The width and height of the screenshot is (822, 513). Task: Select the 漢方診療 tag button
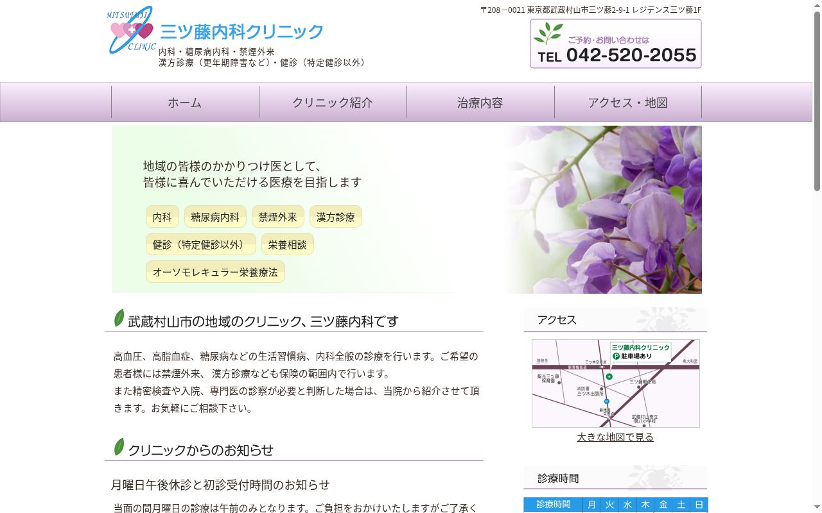point(336,217)
